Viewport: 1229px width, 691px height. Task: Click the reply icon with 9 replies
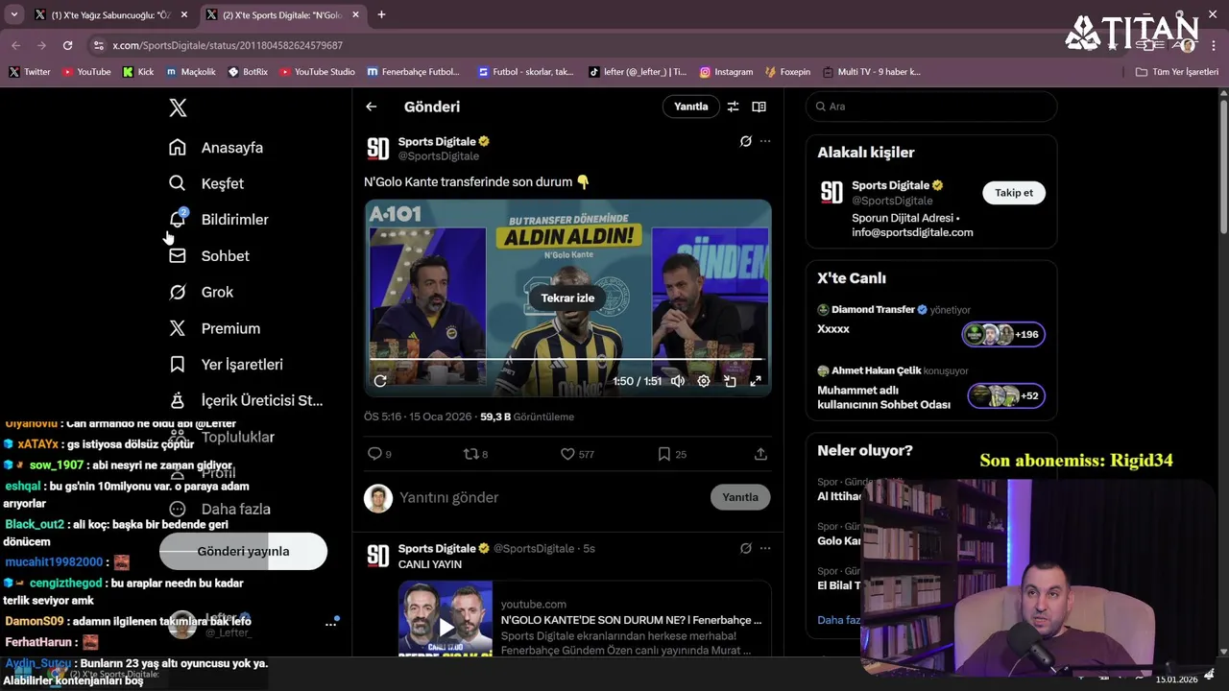click(379, 454)
